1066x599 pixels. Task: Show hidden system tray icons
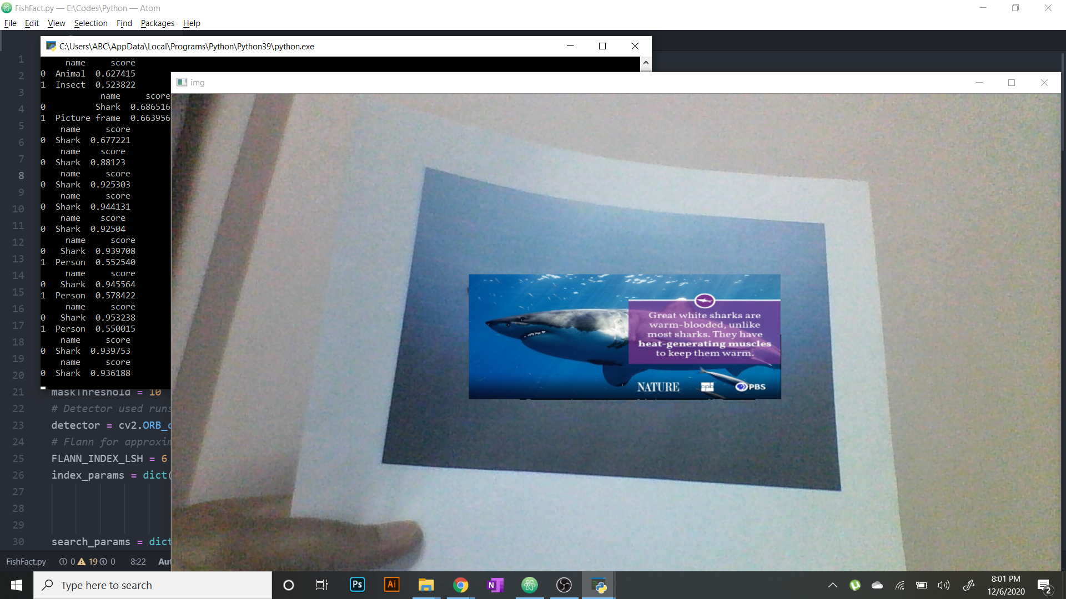833,585
